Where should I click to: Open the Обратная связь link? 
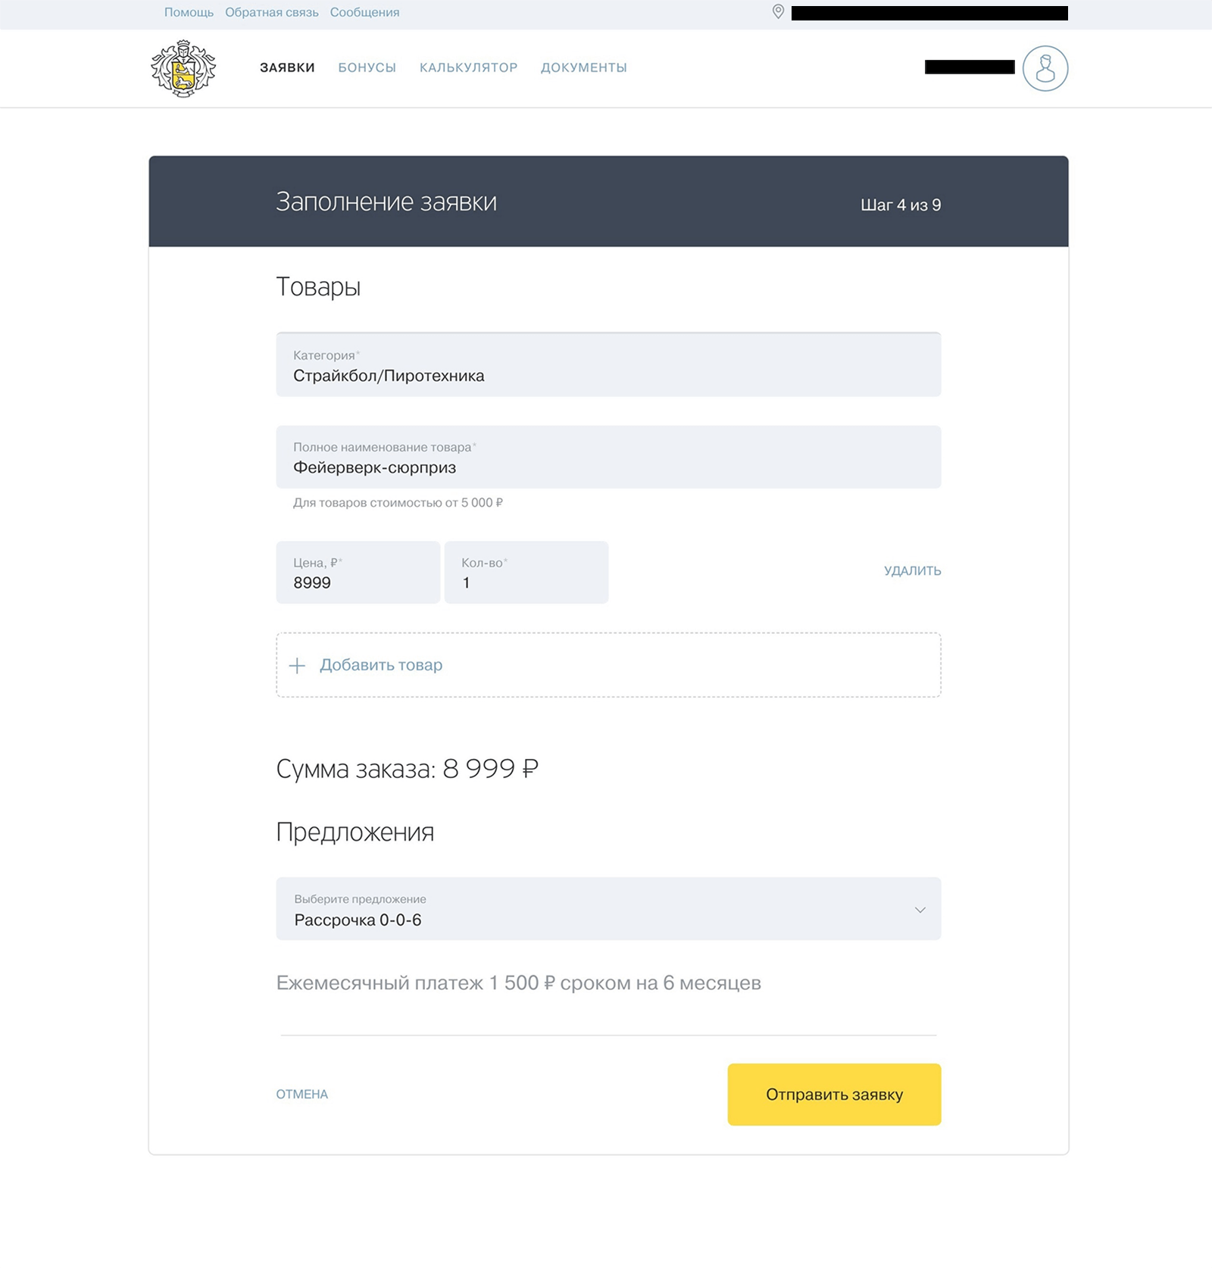pyautogui.click(x=271, y=12)
